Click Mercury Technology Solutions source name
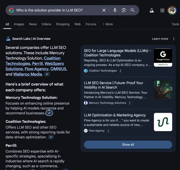This screenshot has height=170, width=180. (x=107, y=103)
